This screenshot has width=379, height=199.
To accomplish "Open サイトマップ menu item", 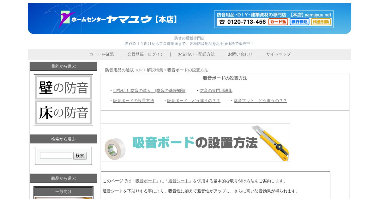I will coord(278,54).
